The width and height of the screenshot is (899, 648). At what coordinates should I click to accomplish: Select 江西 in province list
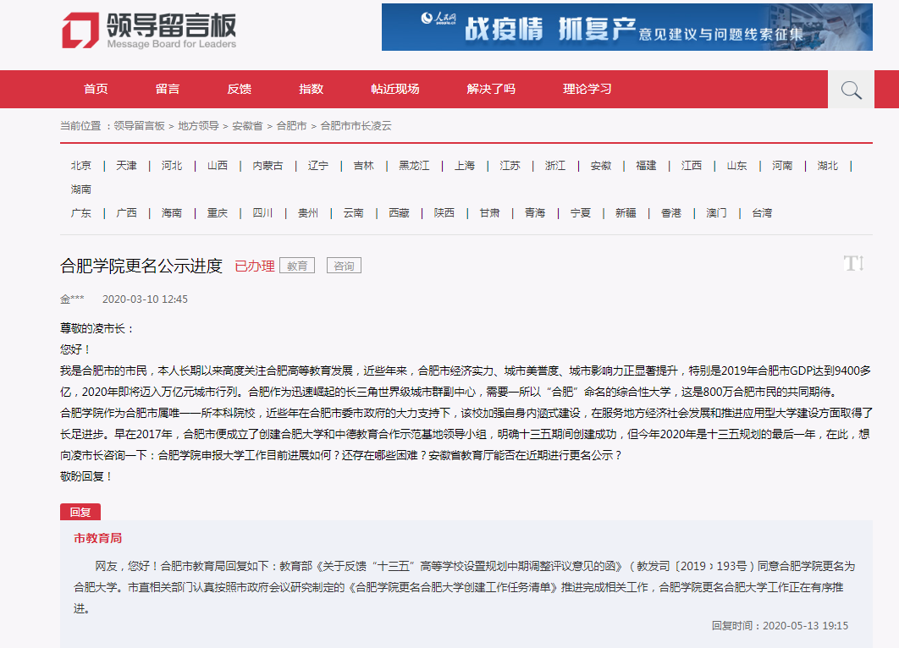692,166
